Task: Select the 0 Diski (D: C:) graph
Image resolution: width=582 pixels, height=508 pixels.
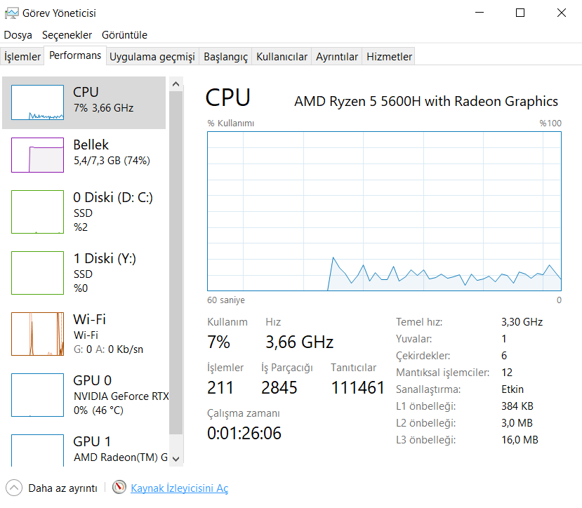Action: [38, 212]
